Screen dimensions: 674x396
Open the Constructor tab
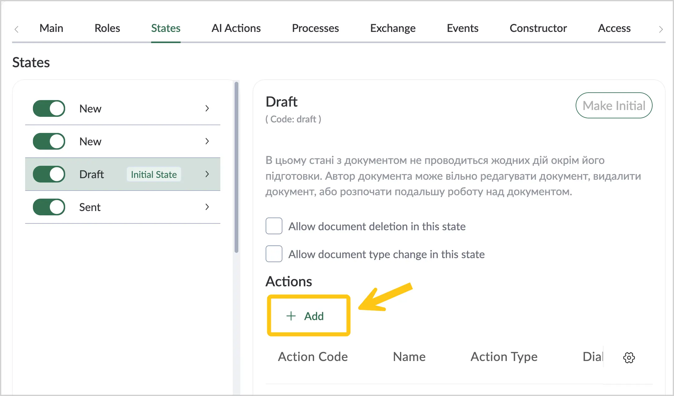tap(538, 28)
